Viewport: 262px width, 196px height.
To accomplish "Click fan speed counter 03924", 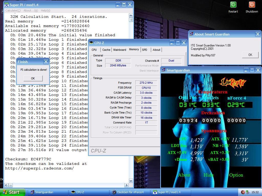I will coord(188,120).
